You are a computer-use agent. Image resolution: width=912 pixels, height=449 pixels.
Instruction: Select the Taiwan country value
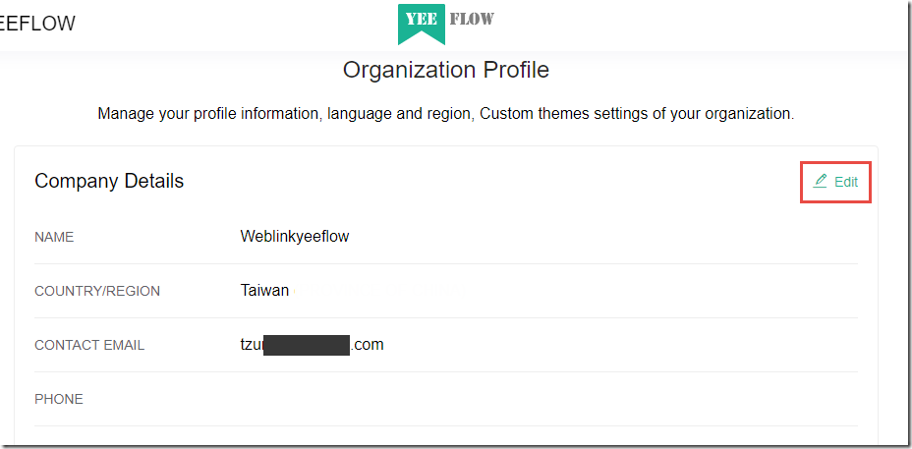tap(264, 290)
